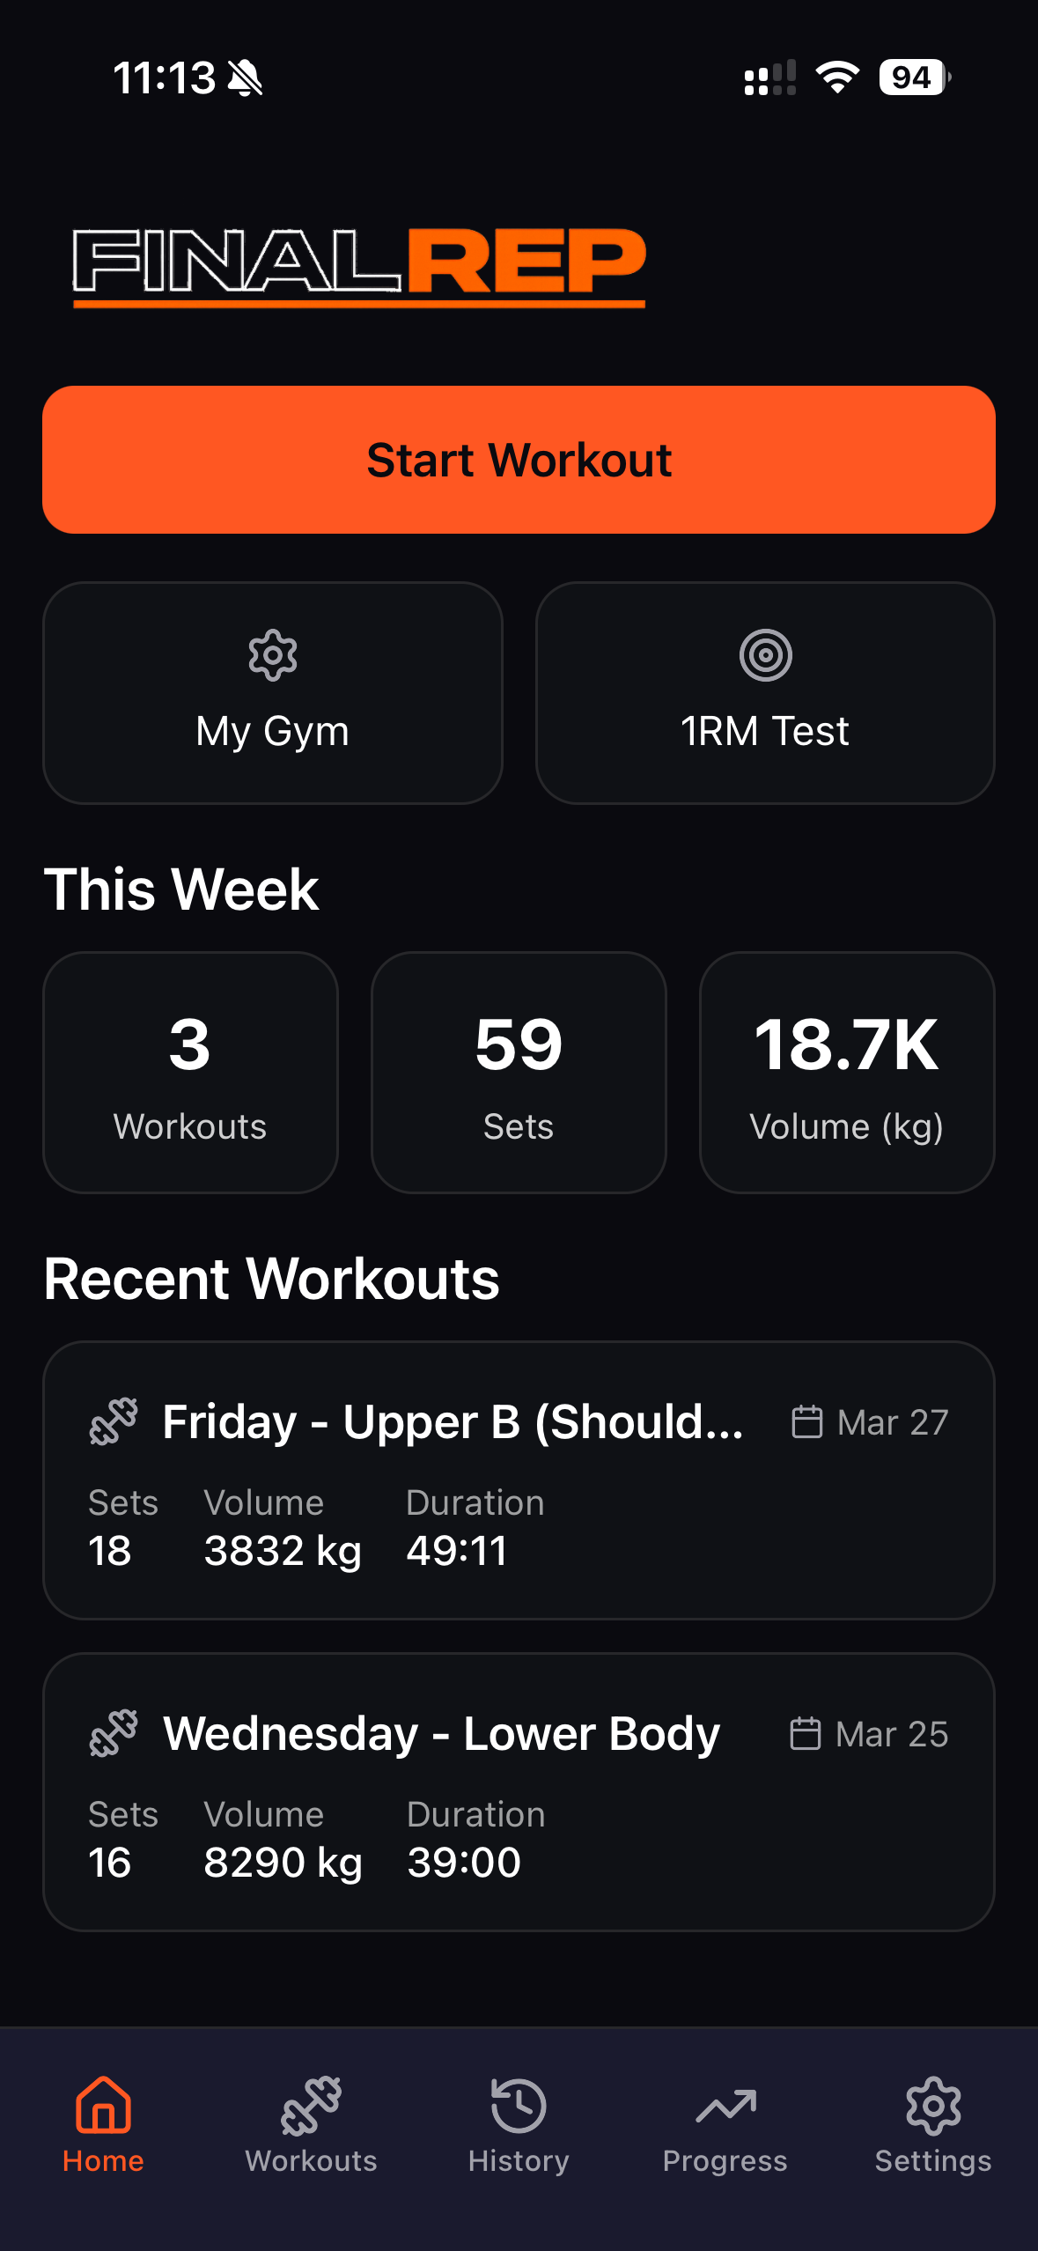This screenshot has width=1038, height=2251.
Task: Open the Workouts tab
Action: tap(311, 2122)
